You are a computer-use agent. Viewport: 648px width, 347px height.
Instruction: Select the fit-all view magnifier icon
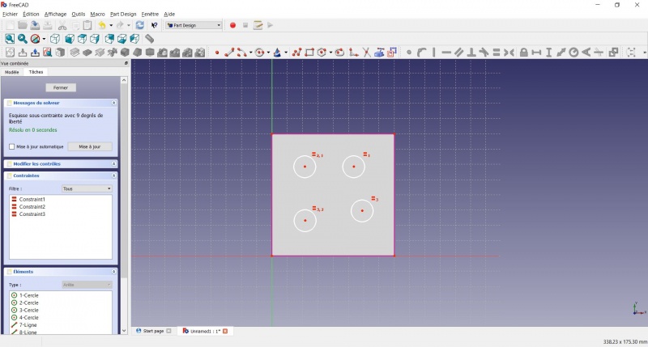tap(10, 39)
